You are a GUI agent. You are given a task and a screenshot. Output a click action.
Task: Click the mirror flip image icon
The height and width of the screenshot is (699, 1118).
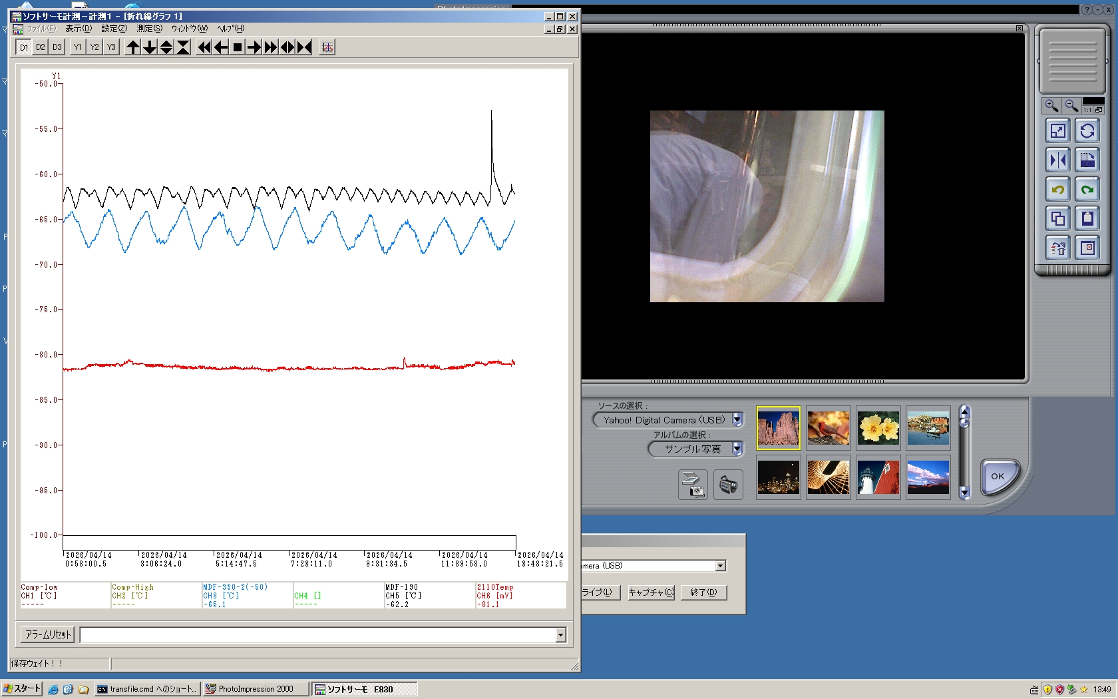[1057, 160]
